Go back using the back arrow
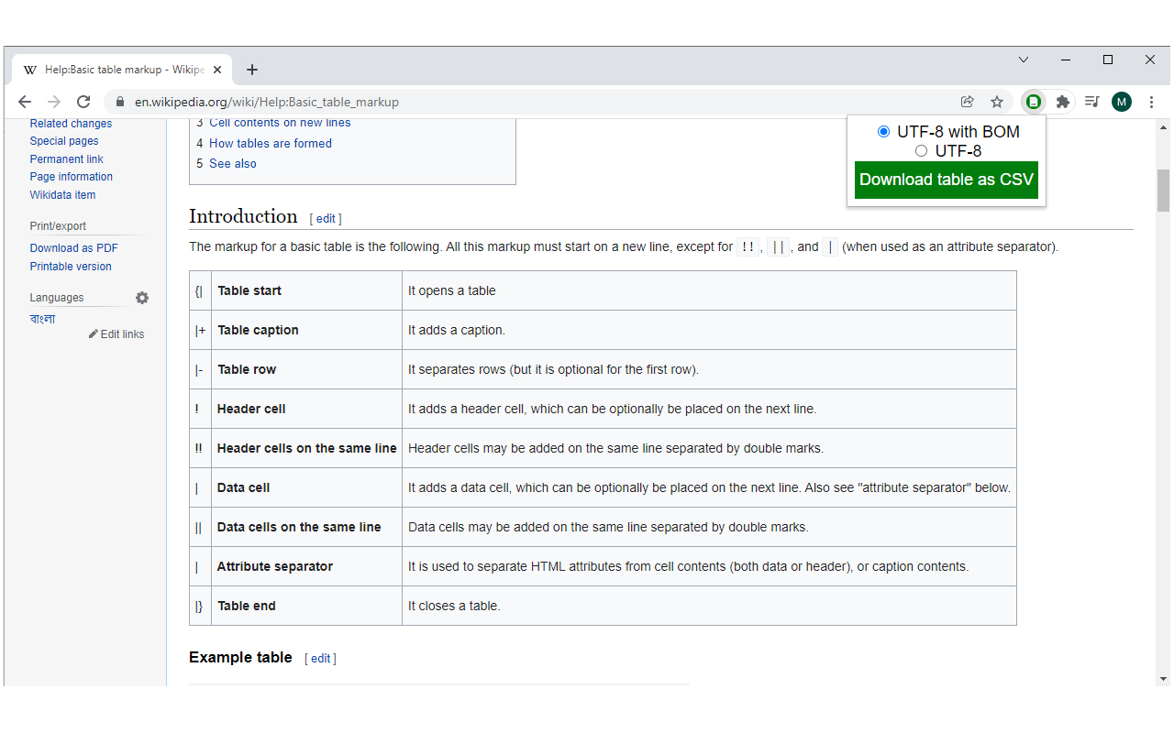Screen dimensions: 1174x733 [x=25, y=102]
